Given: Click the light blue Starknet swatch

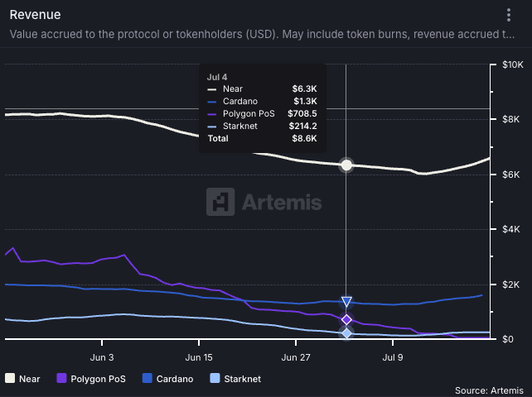Looking at the screenshot, I should point(215,378).
